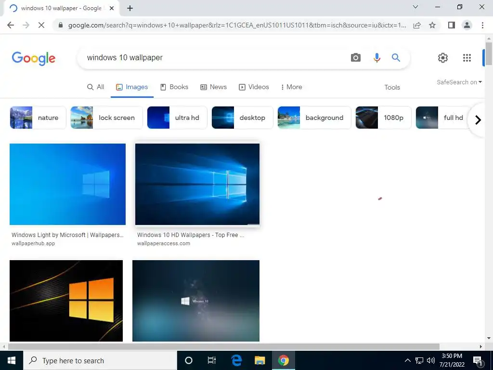The height and width of the screenshot is (370, 493).
Task: Show hidden system tray icons
Action: pyautogui.click(x=407, y=360)
